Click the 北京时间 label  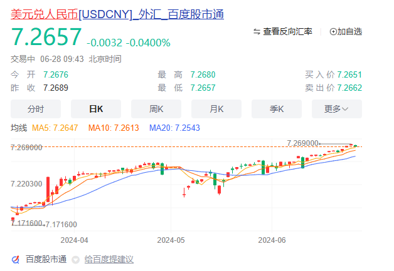tap(105, 59)
